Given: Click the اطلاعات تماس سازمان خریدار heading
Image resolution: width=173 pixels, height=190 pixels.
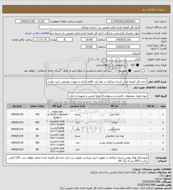Looking at the screenshot, I should [x=152, y=169].
